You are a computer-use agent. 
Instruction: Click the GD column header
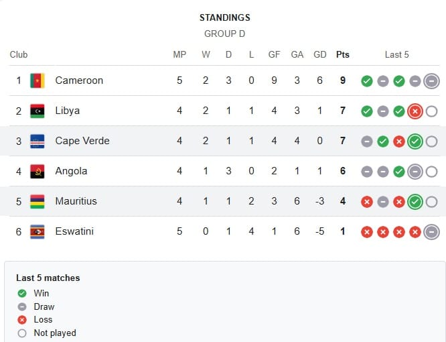click(x=320, y=54)
